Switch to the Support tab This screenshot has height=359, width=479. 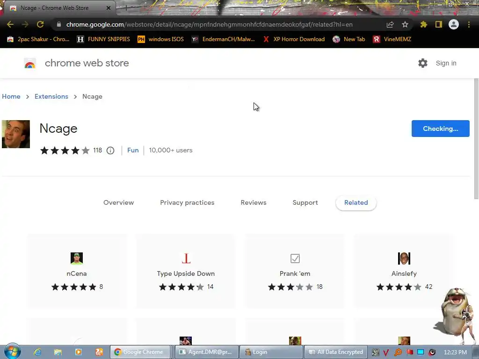point(305,202)
